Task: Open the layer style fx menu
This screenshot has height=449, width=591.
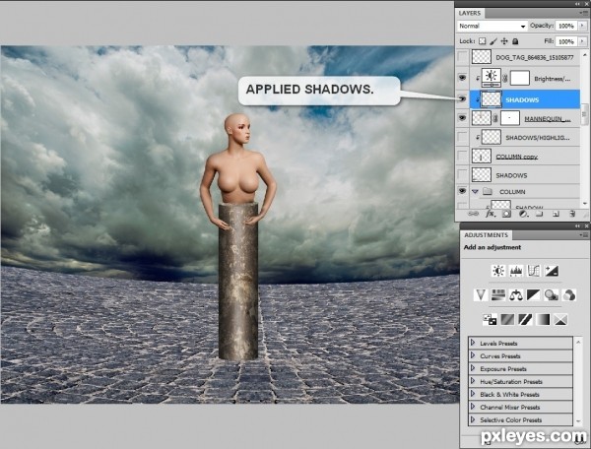Action: point(490,214)
